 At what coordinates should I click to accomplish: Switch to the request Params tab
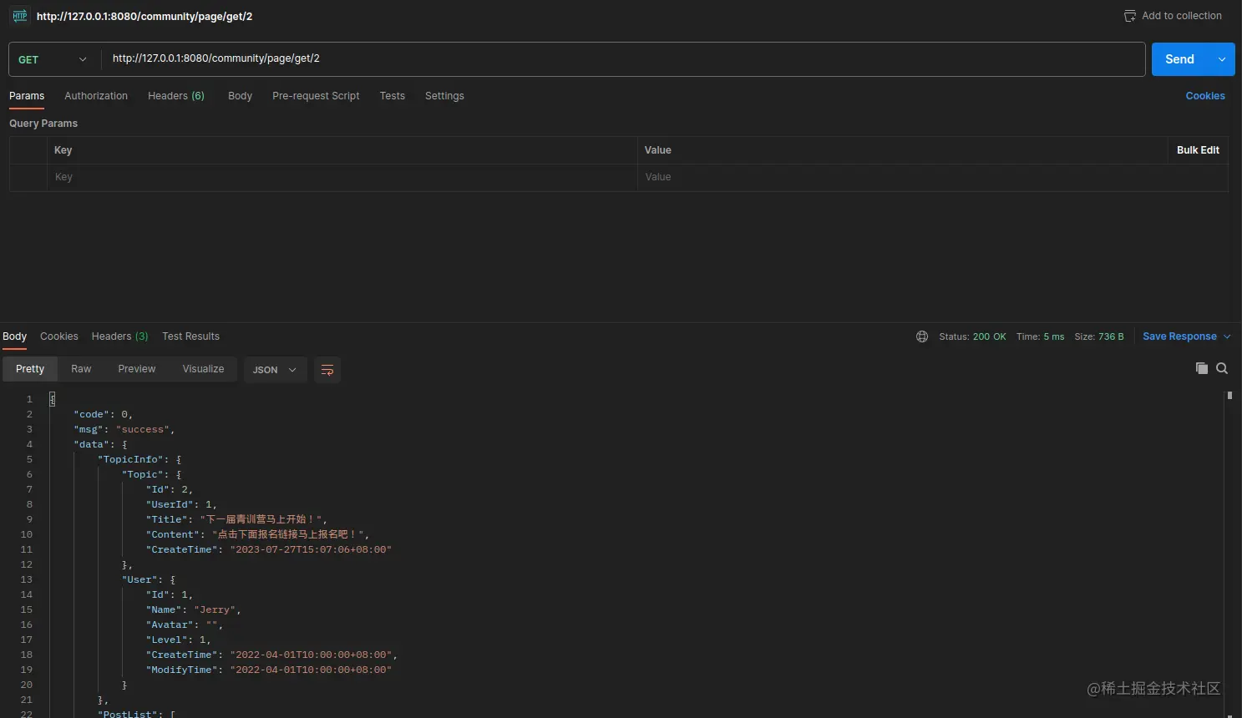(x=27, y=96)
